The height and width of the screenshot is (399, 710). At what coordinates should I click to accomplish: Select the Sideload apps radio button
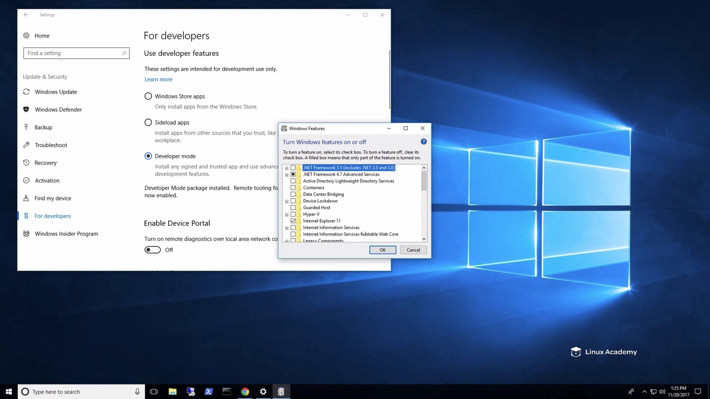pos(148,122)
